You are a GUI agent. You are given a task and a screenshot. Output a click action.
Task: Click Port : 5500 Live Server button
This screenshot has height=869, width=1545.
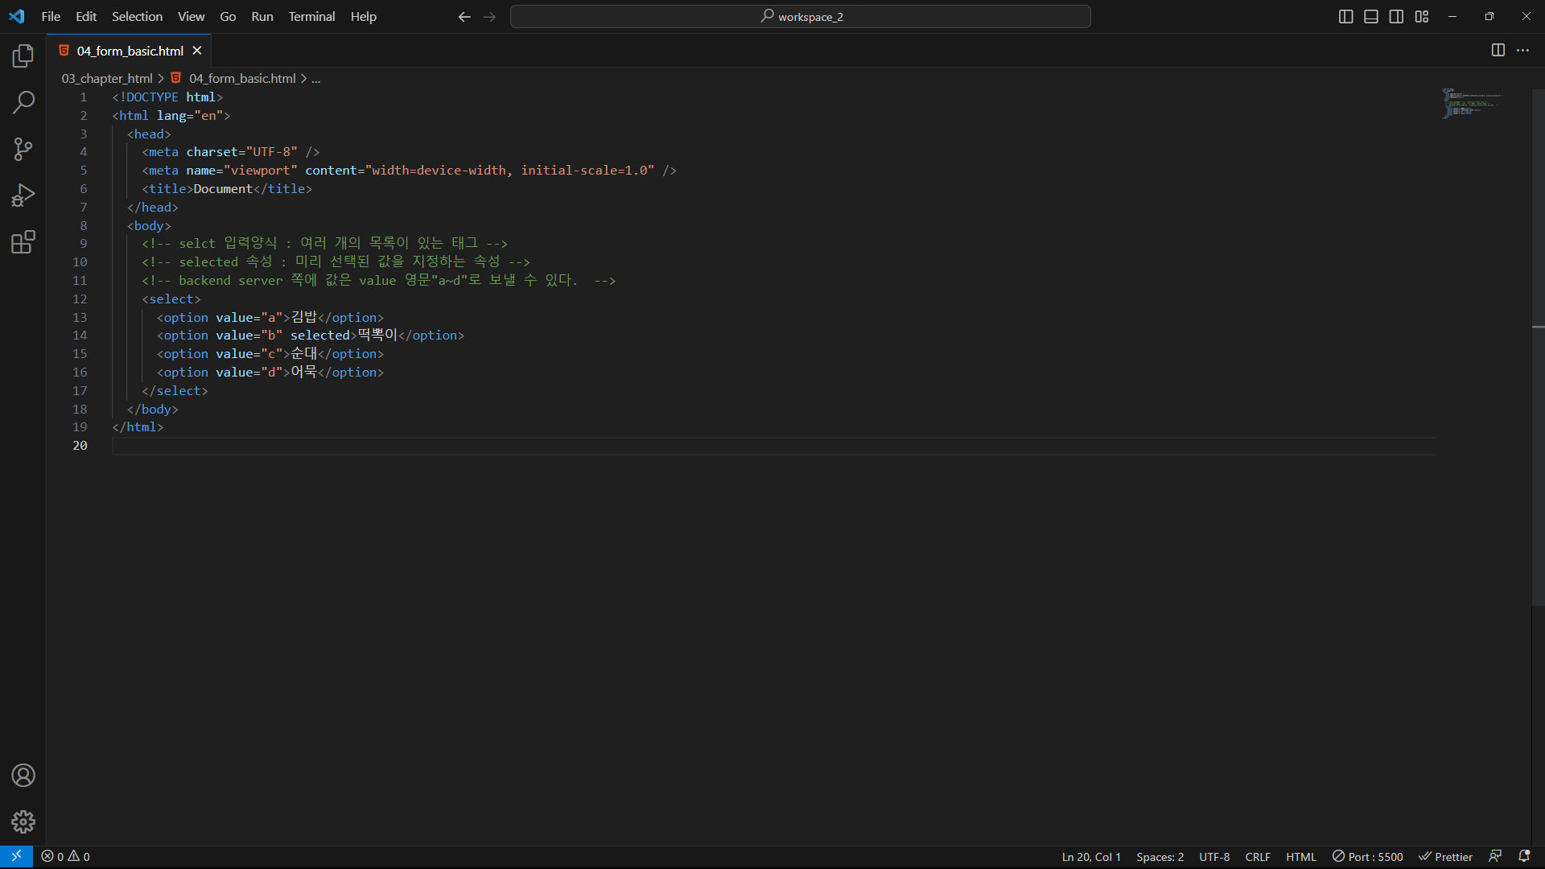pos(1367,857)
